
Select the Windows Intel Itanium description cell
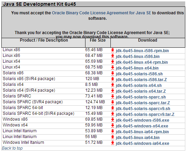pos(23,142)
